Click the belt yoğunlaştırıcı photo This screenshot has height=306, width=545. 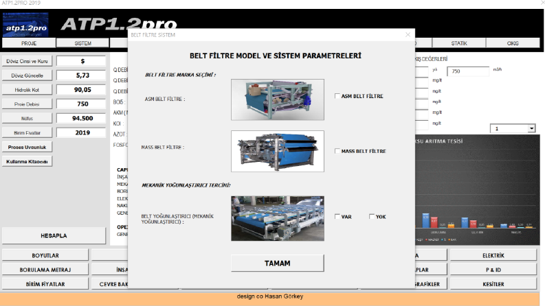[x=278, y=218]
